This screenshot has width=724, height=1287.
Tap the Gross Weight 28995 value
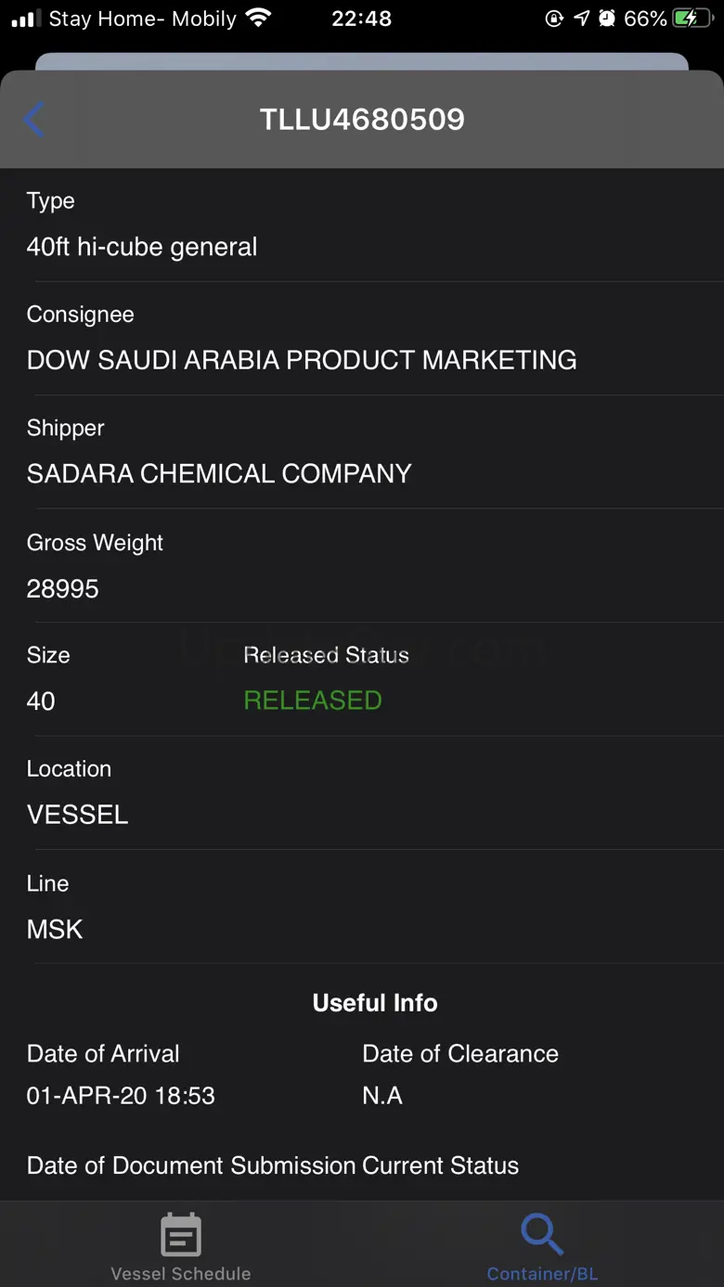tap(63, 588)
